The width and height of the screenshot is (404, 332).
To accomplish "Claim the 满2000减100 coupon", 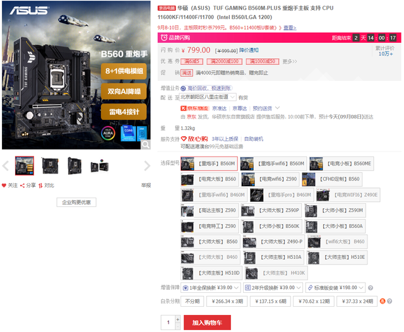I will tap(225, 62).
